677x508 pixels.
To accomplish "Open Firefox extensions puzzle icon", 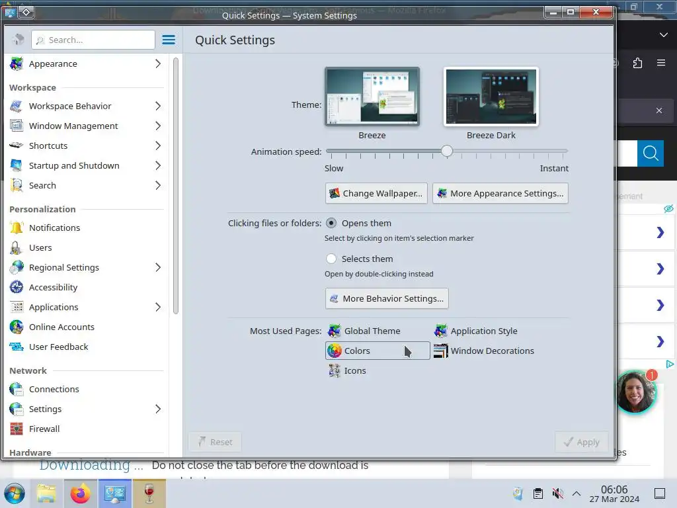I will point(638,63).
